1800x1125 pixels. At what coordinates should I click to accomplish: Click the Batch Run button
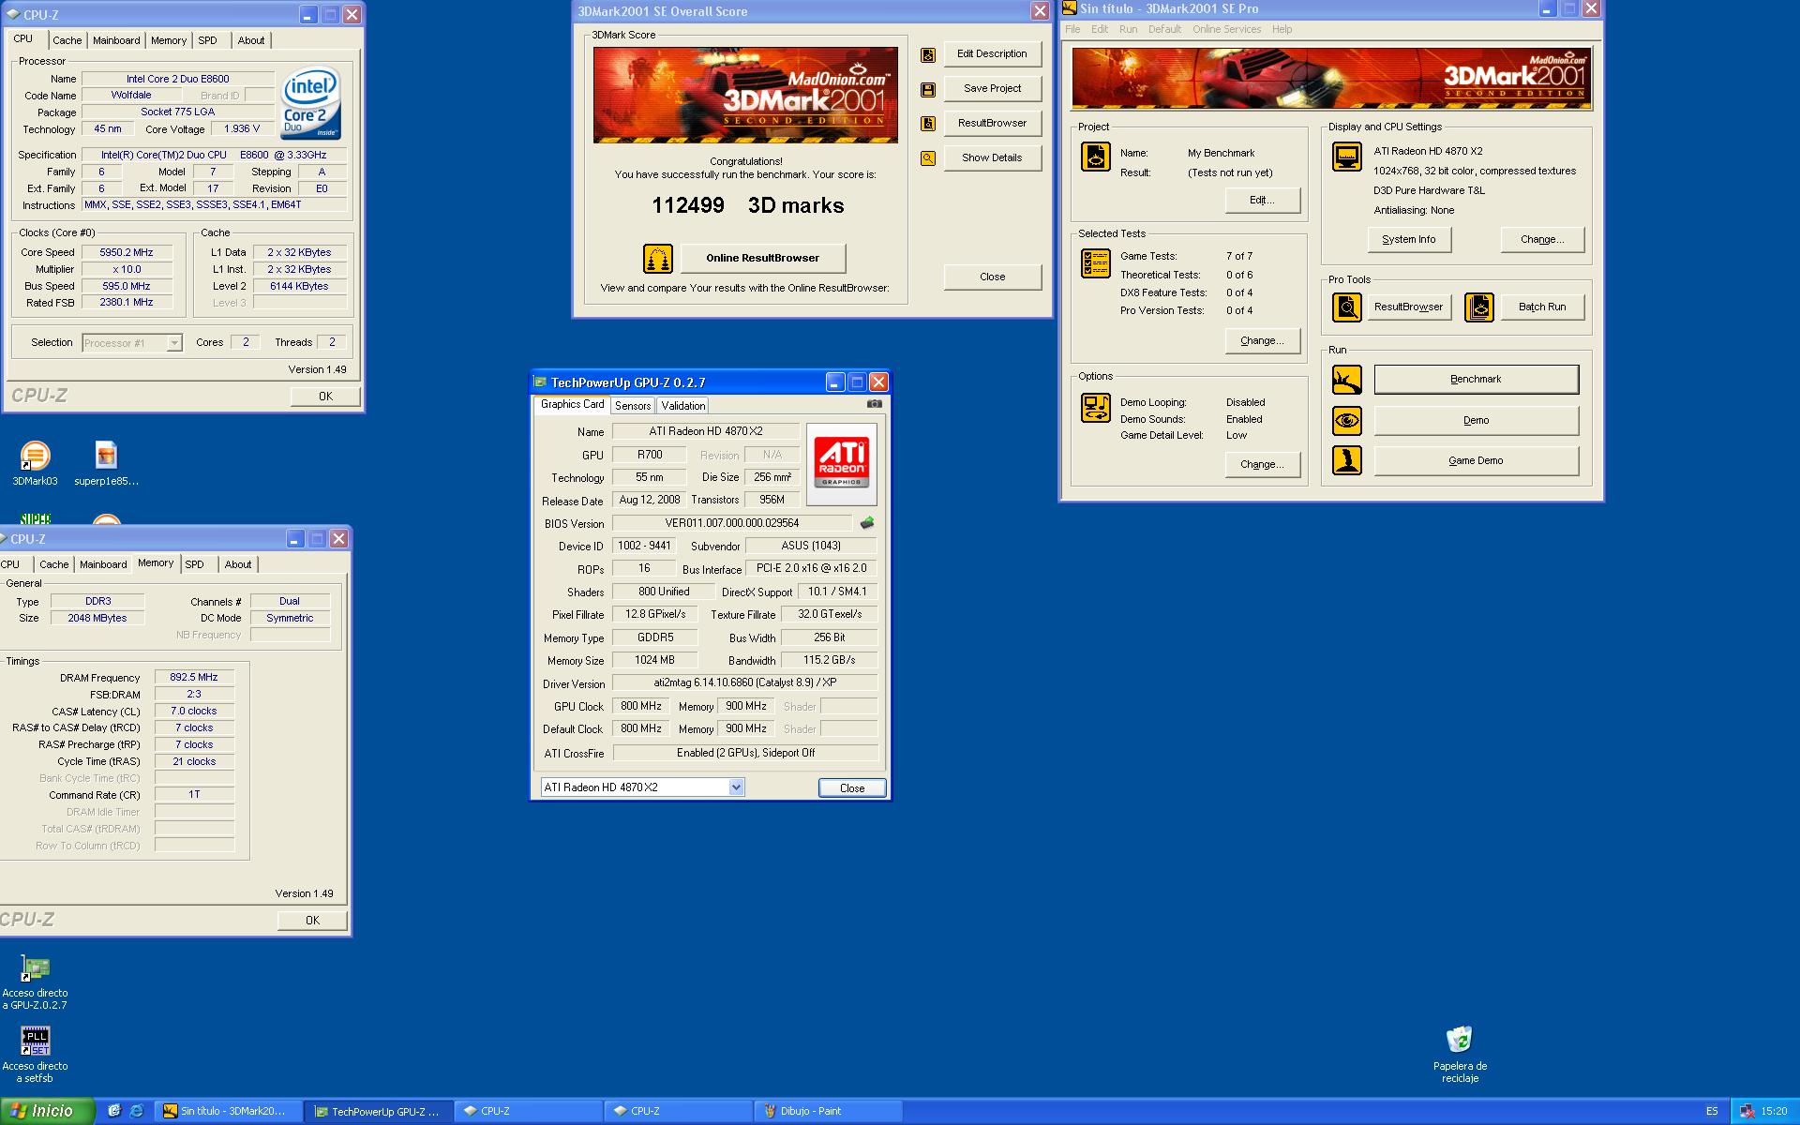tap(1542, 307)
